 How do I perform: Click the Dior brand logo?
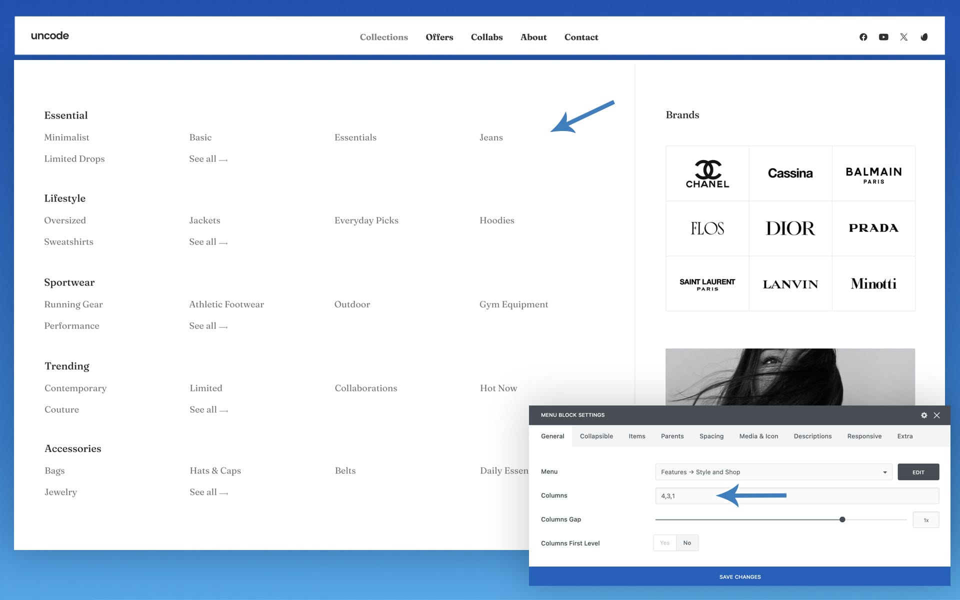pyautogui.click(x=790, y=228)
